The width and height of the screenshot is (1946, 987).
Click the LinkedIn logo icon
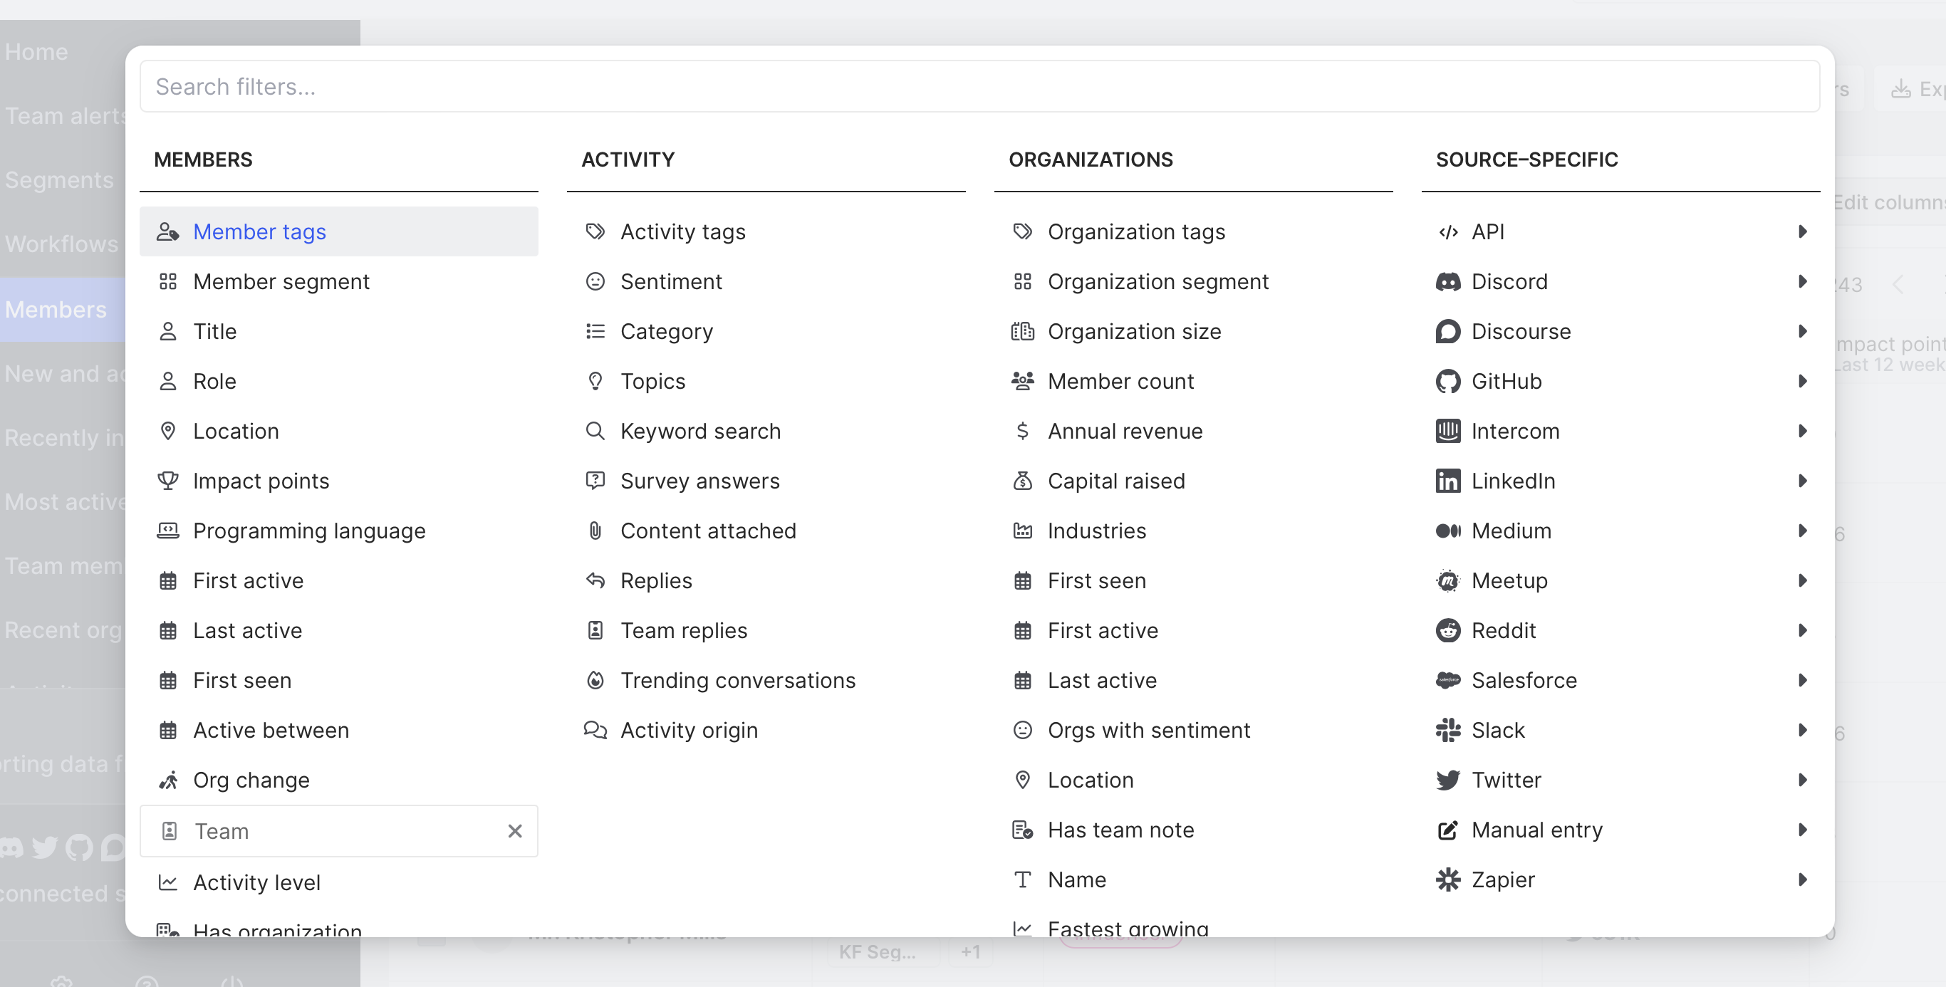pyautogui.click(x=1447, y=481)
